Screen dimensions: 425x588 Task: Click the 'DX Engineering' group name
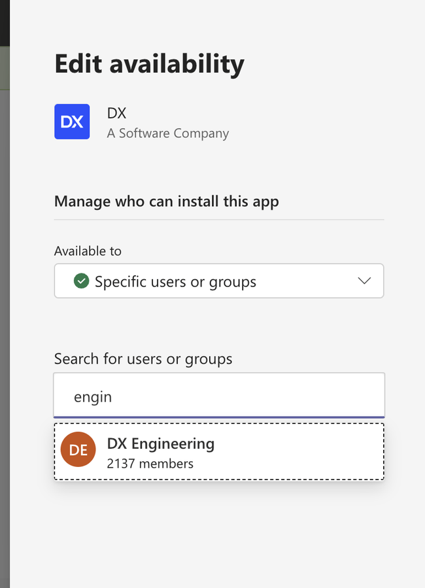(161, 443)
